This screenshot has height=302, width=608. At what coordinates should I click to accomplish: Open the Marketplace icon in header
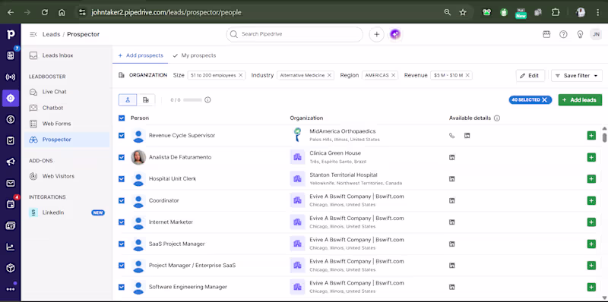click(546, 34)
